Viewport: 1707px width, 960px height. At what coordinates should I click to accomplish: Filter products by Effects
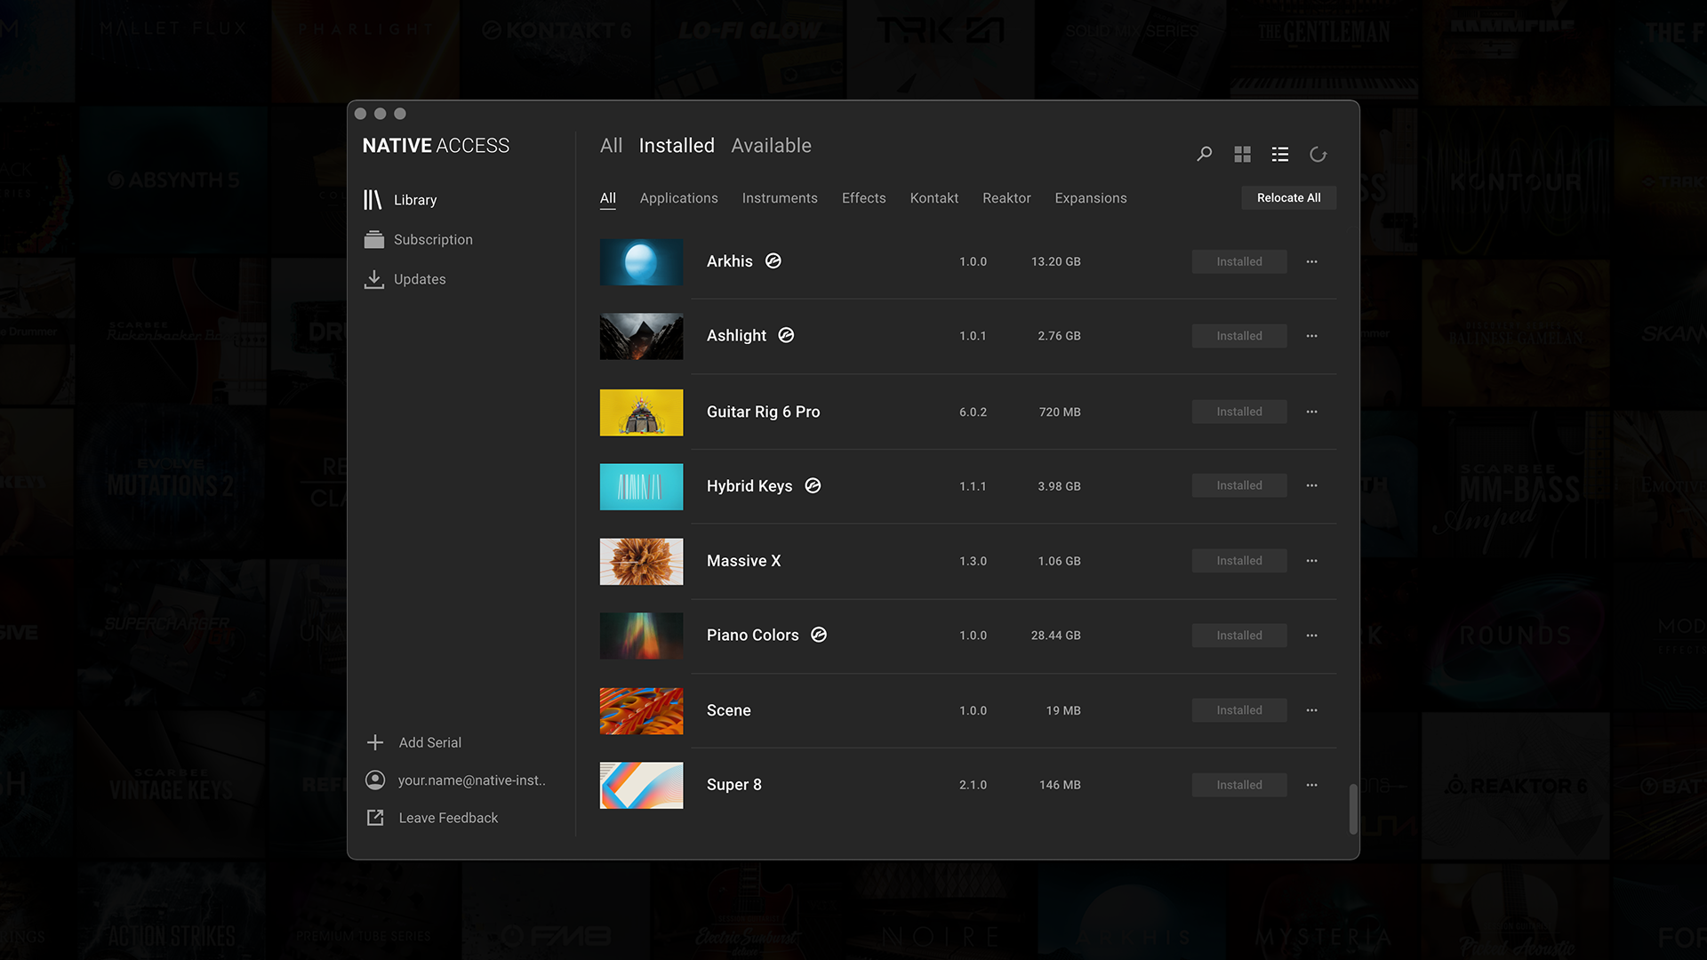(863, 197)
